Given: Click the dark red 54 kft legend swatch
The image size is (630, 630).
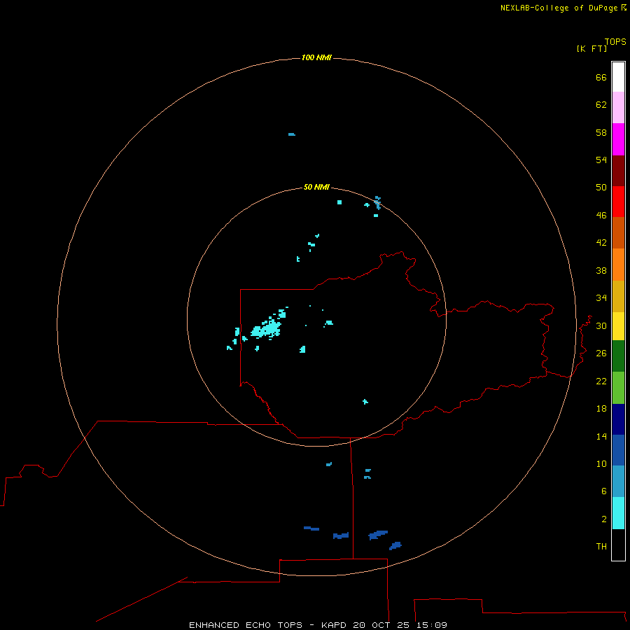Looking at the screenshot, I should point(618,171).
